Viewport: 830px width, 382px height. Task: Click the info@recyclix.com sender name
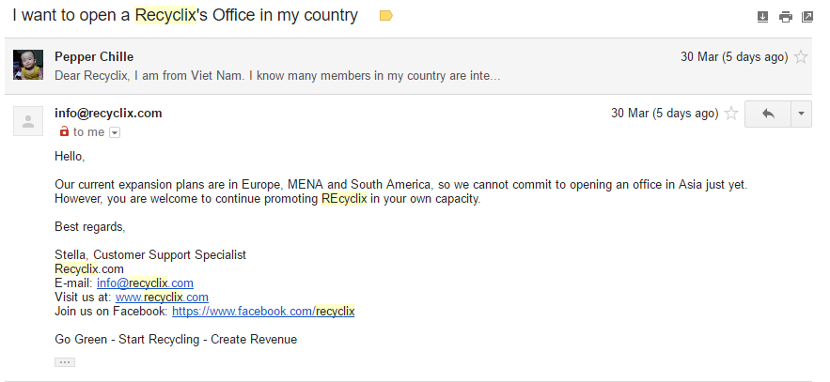[x=108, y=114]
